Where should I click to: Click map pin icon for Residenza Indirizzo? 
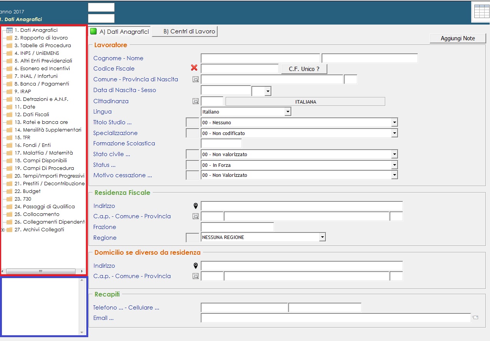click(195, 206)
